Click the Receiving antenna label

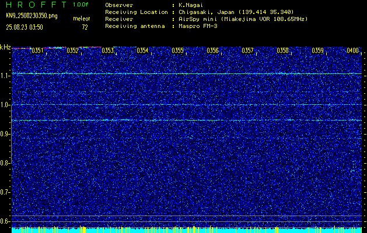point(135,26)
